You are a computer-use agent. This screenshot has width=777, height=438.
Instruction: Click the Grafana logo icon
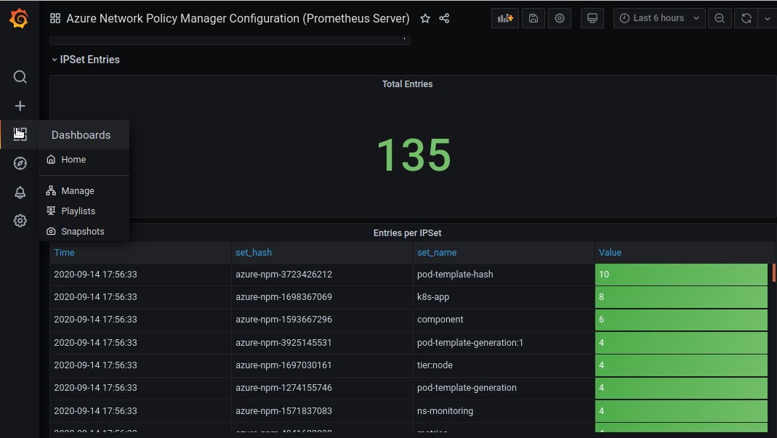20,19
